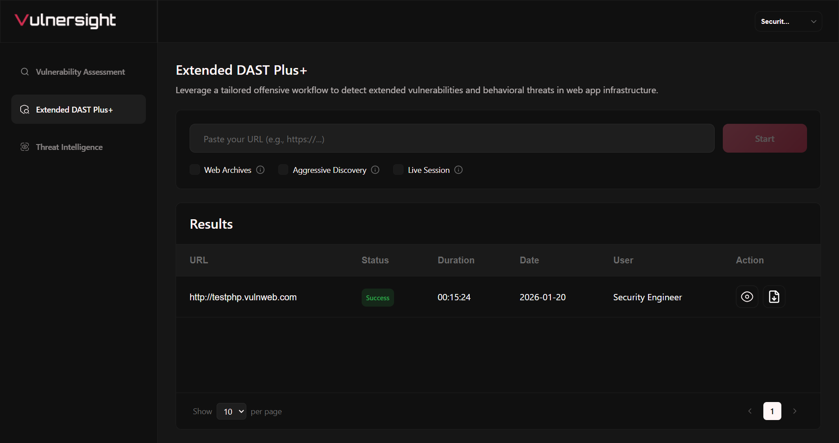This screenshot has height=443, width=839.
Task: Go to next results page
Action: pos(795,411)
